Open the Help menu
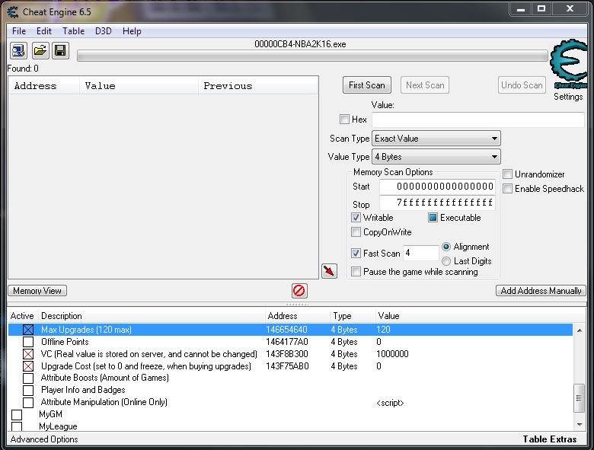 (132, 31)
